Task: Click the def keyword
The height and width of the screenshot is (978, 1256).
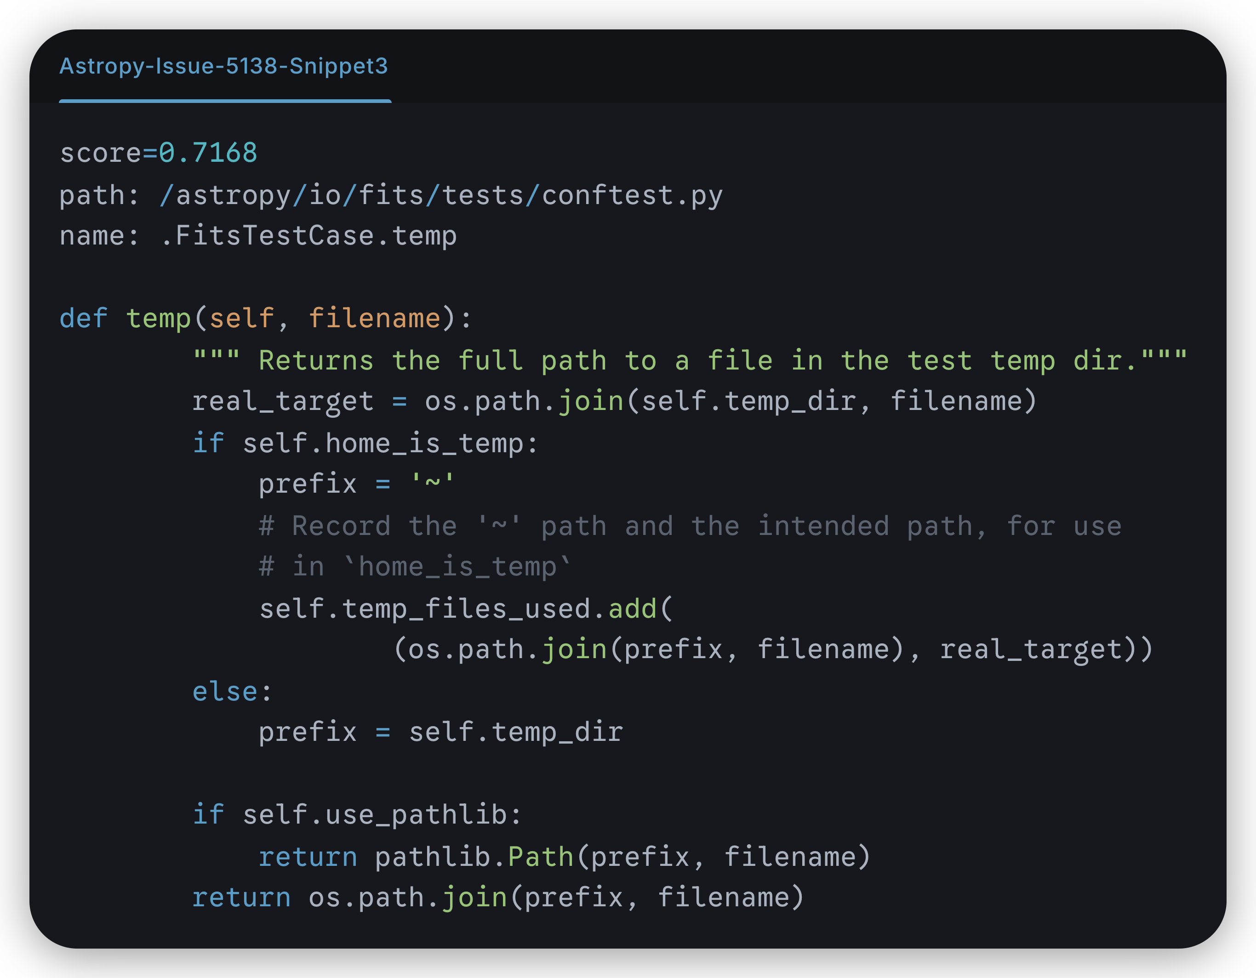Action: click(x=83, y=318)
